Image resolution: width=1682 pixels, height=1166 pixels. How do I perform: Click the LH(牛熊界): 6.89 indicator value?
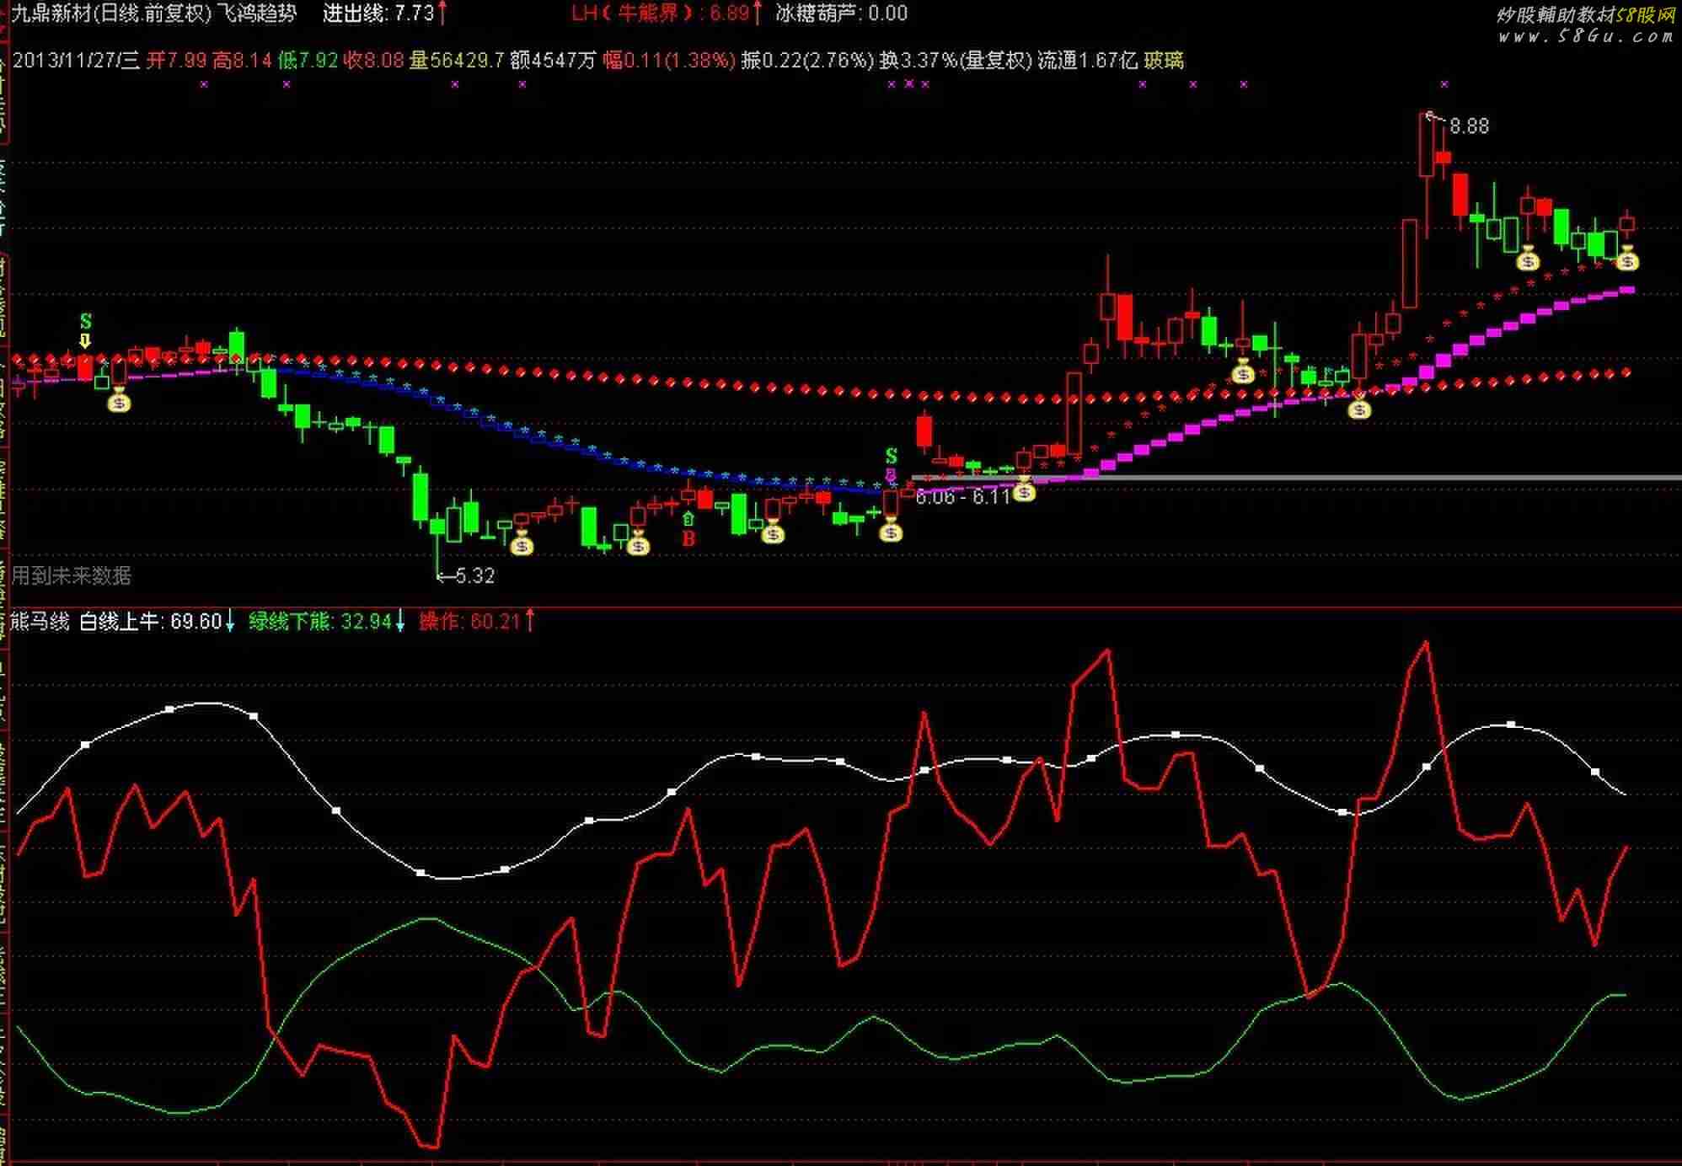coord(666,13)
